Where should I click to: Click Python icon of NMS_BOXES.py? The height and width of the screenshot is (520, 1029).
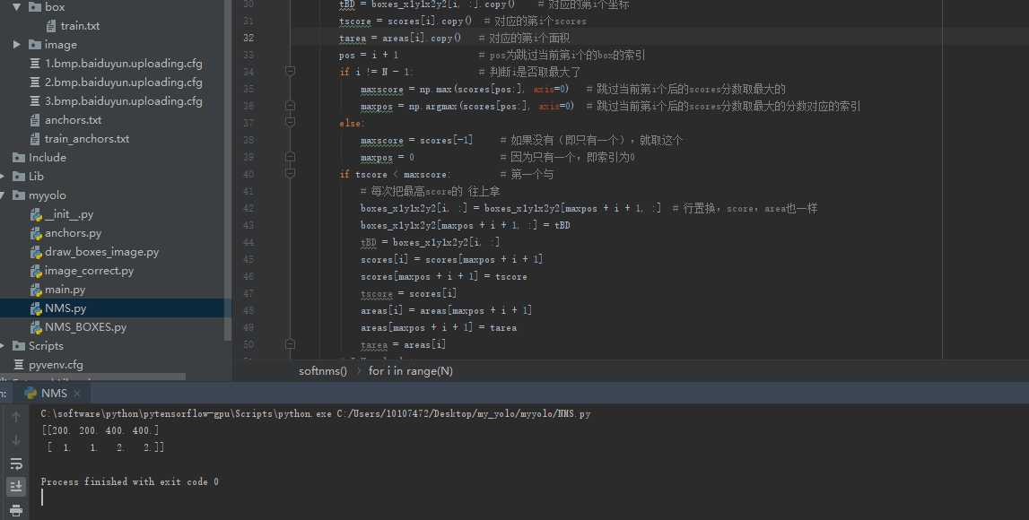(36, 327)
